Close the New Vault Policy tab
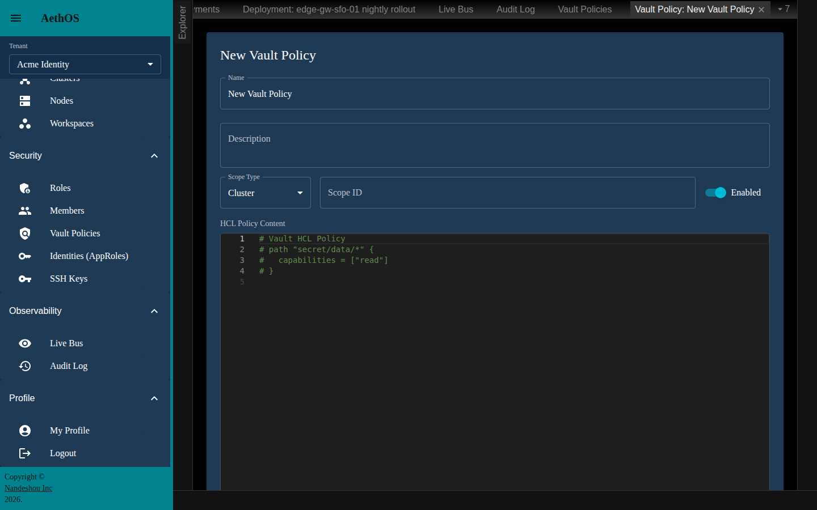The height and width of the screenshot is (510, 817). (761, 10)
